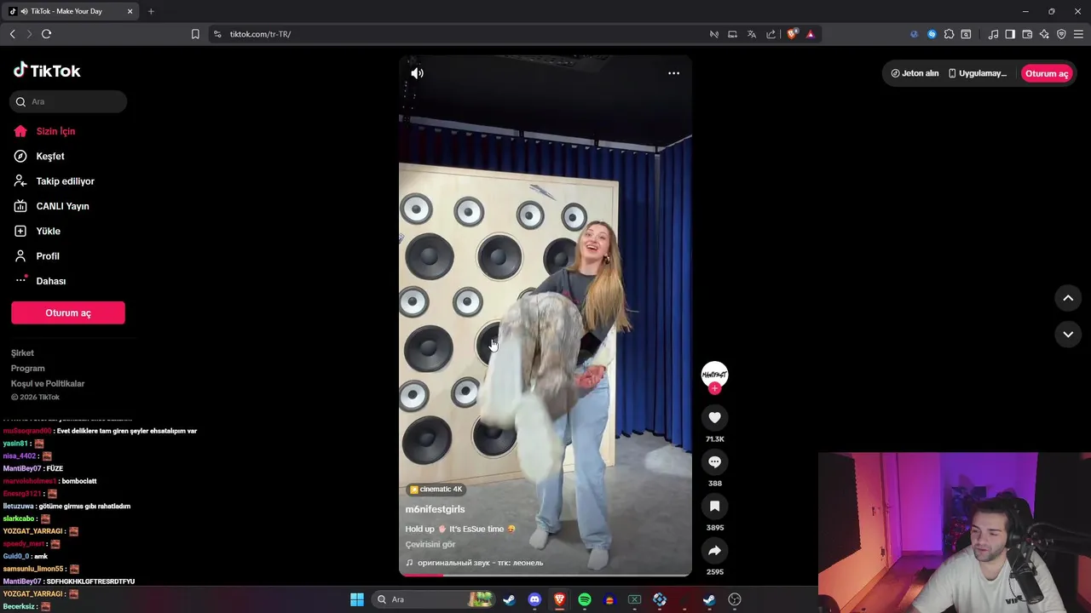This screenshot has width=1091, height=613.
Task: Open the original sound music link
Action: click(x=474, y=563)
